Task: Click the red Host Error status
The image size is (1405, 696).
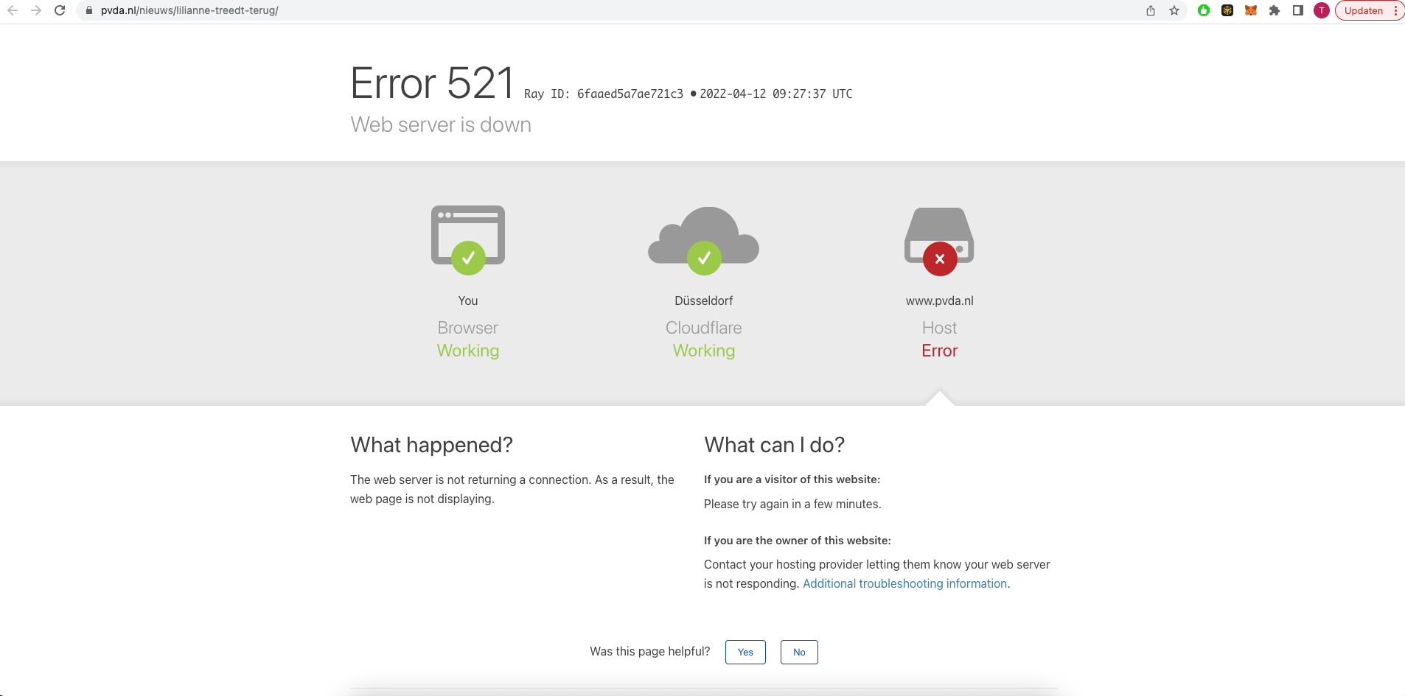Action: (x=940, y=351)
